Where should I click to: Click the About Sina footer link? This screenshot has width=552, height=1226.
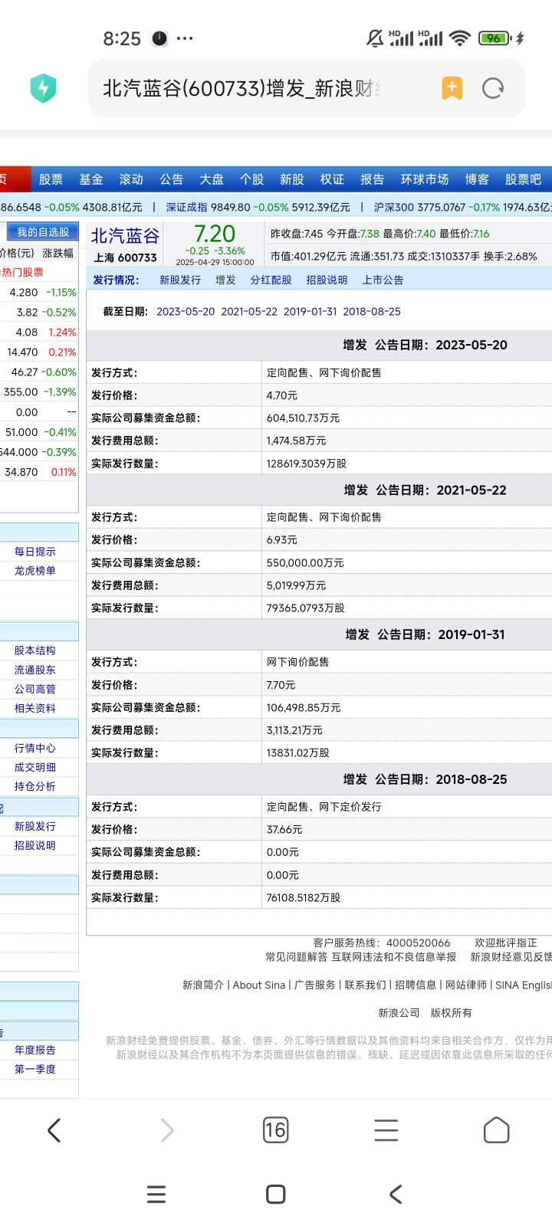pyautogui.click(x=259, y=985)
